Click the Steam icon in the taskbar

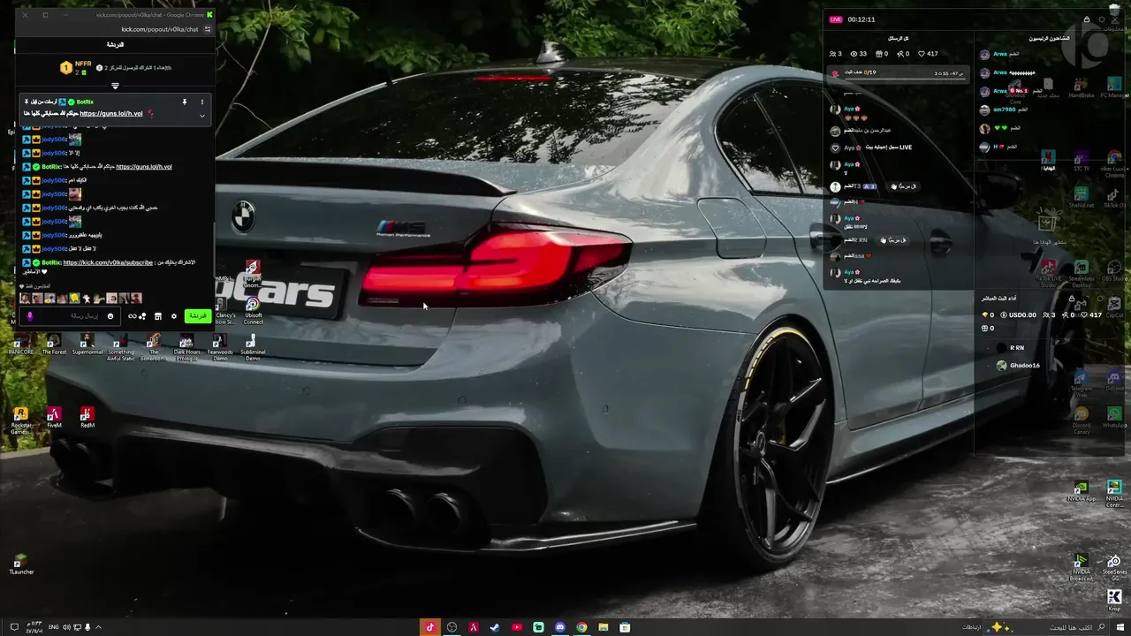point(495,627)
